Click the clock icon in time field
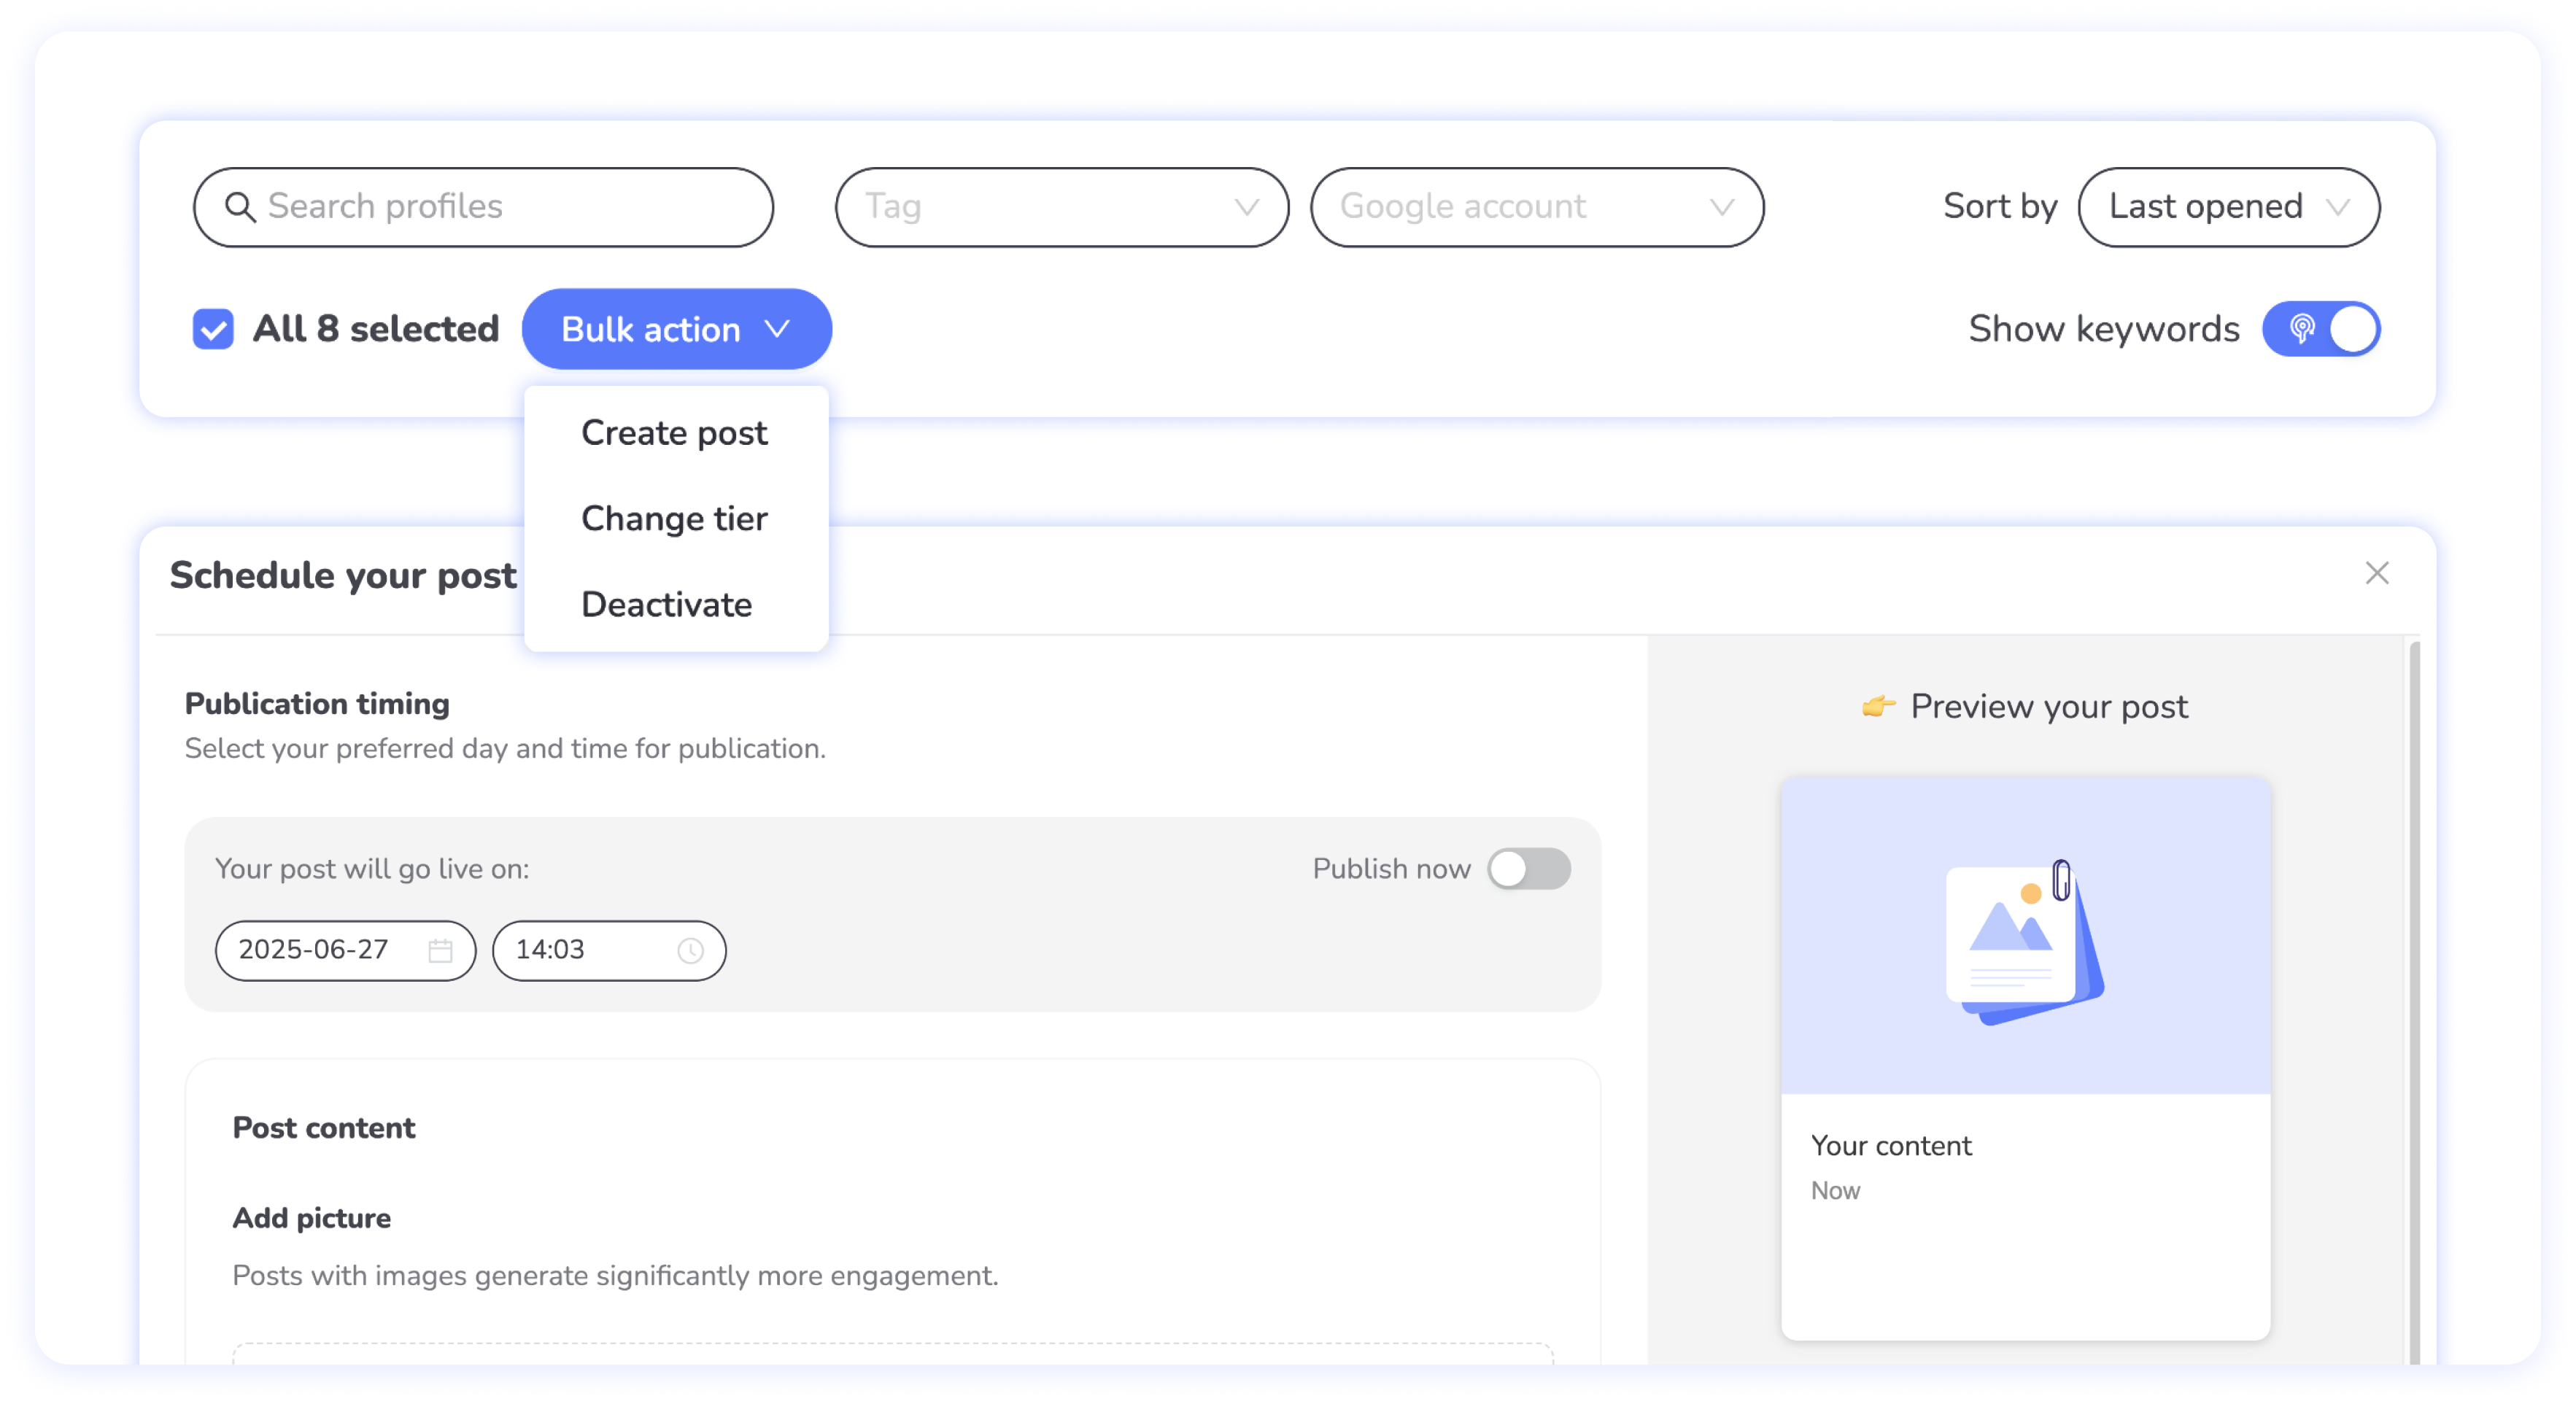Screen dimensions: 2576x1404 [690, 950]
